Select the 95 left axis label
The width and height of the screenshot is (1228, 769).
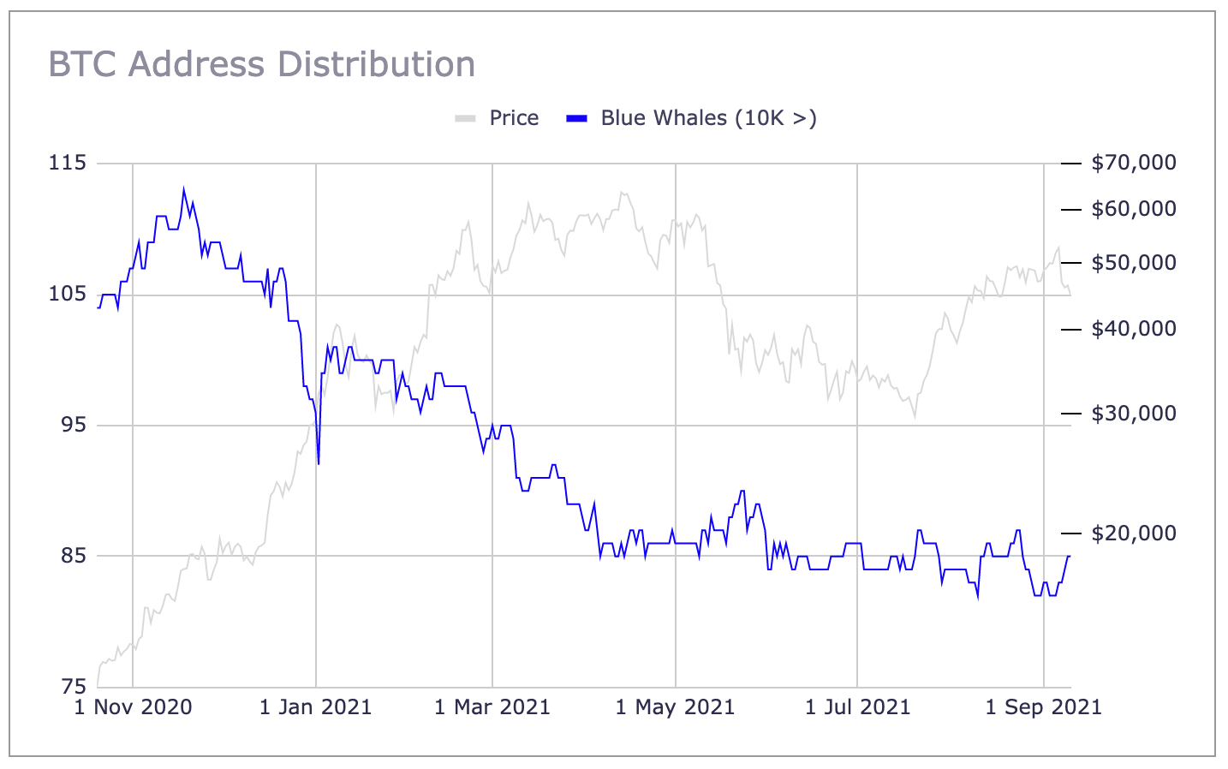(74, 425)
